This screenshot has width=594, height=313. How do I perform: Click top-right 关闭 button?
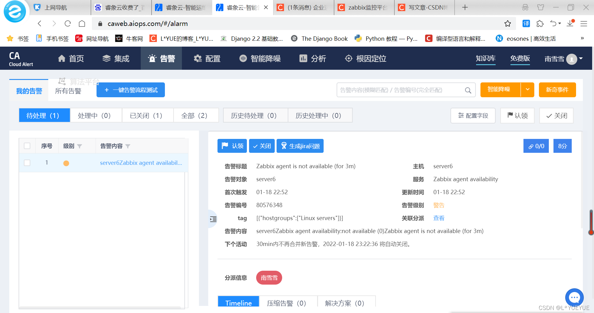(556, 115)
